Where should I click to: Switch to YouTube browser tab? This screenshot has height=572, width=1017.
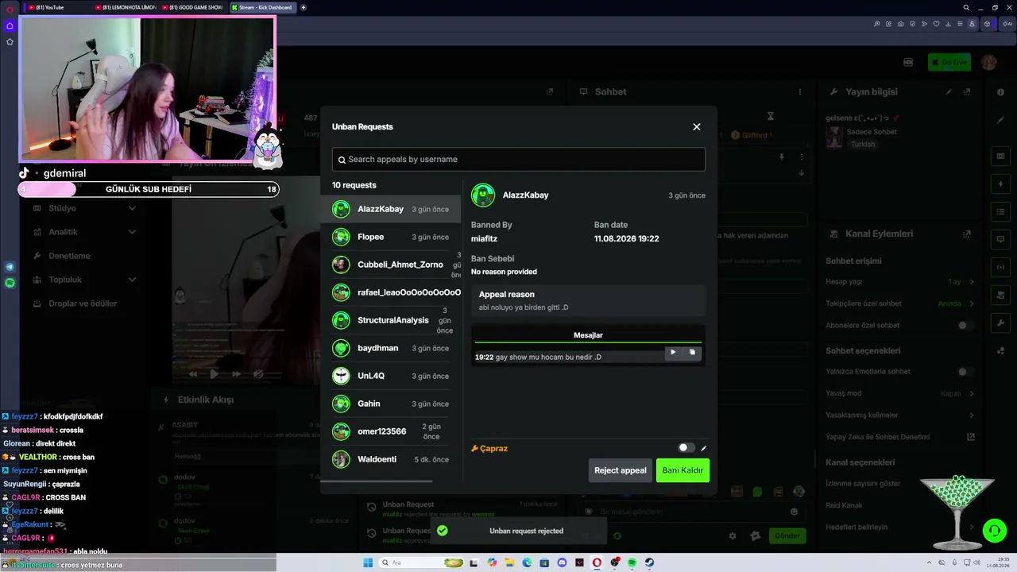tap(56, 7)
